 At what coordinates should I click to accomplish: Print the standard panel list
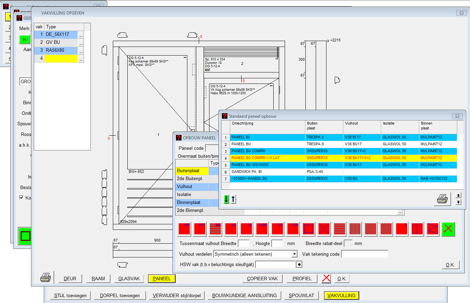[x=442, y=199]
